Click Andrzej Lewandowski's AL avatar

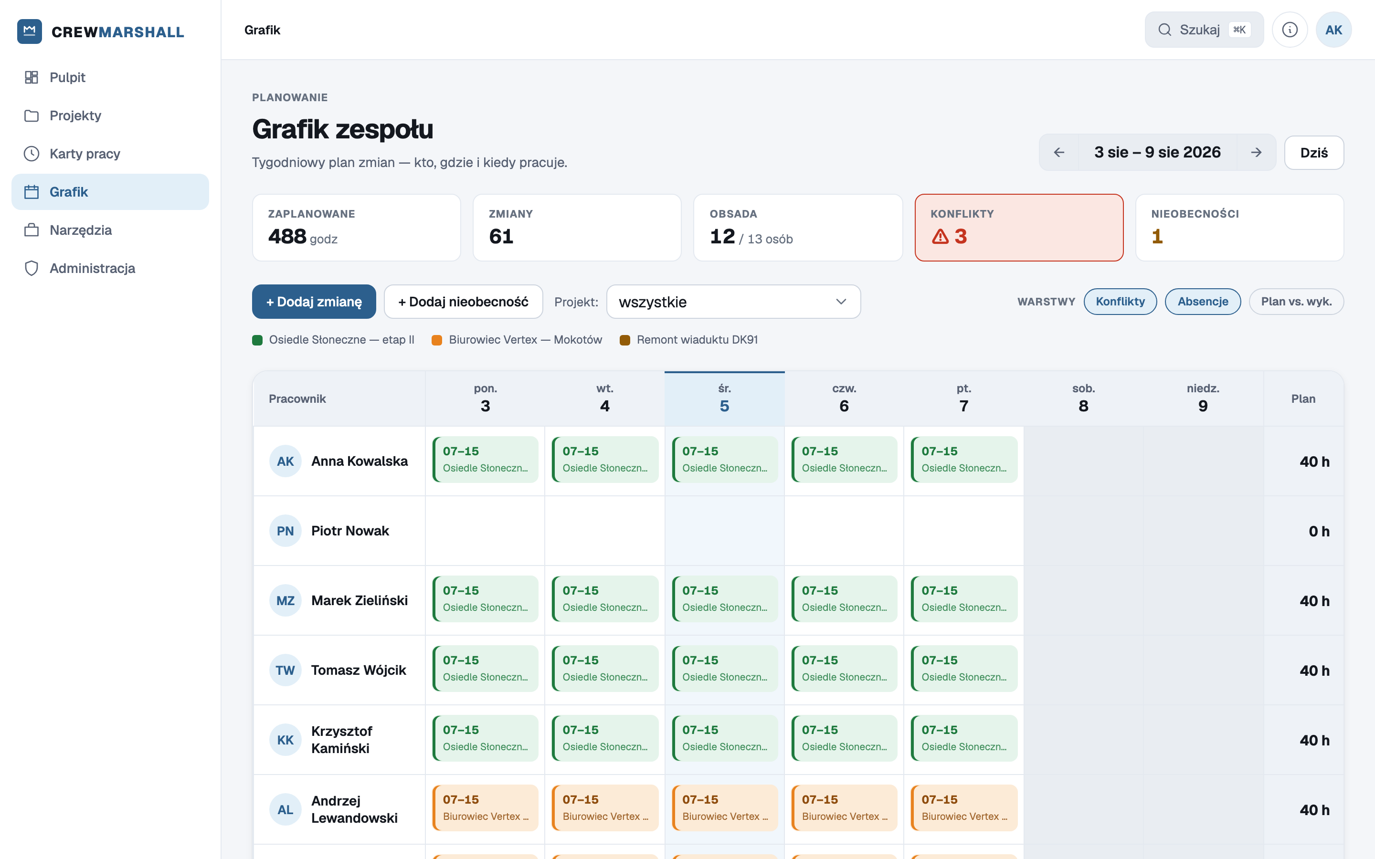[285, 809]
